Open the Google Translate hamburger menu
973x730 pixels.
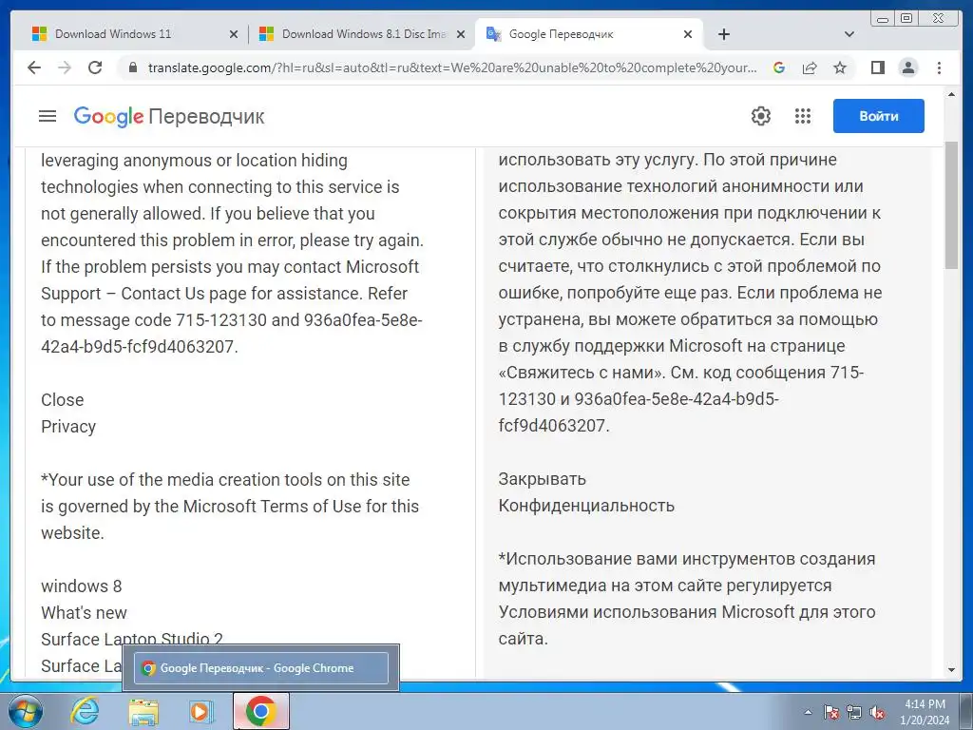click(x=48, y=116)
